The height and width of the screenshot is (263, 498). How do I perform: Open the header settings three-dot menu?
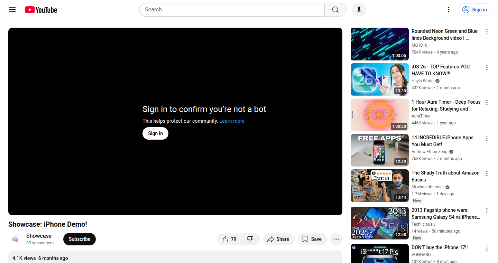pos(449,10)
